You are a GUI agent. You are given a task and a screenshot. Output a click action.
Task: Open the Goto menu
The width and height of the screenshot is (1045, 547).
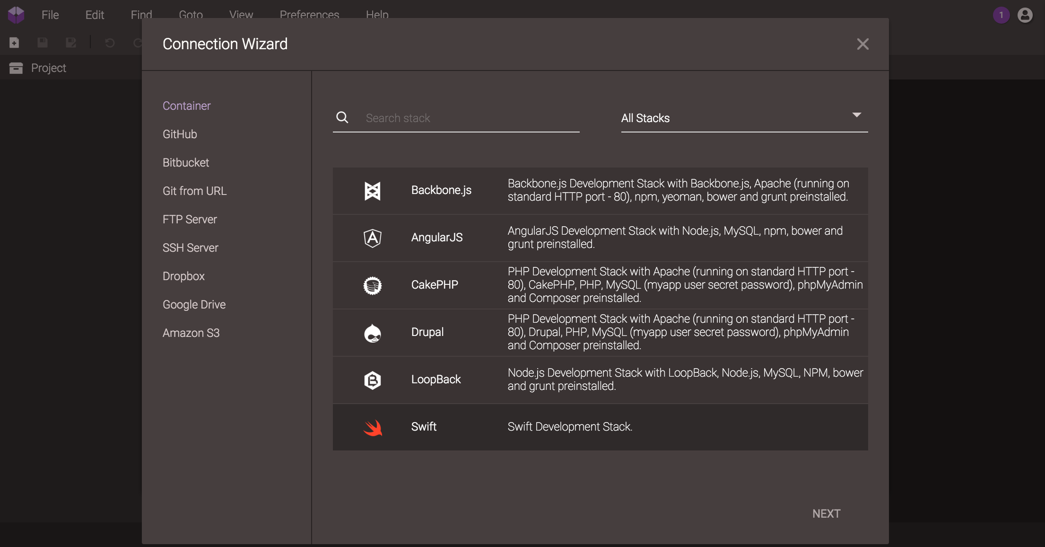pos(191,15)
